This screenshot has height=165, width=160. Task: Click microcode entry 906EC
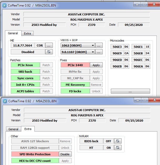[x=138, y=60]
